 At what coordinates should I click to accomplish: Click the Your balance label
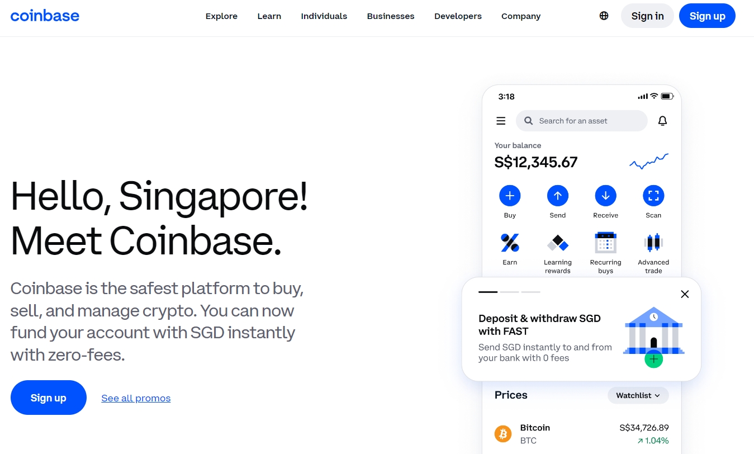pos(518,145)
